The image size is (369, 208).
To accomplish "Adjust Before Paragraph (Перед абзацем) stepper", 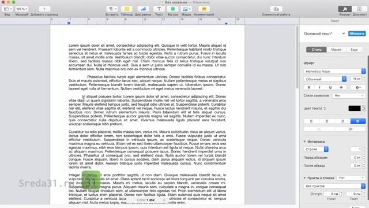I will [364, 157].
